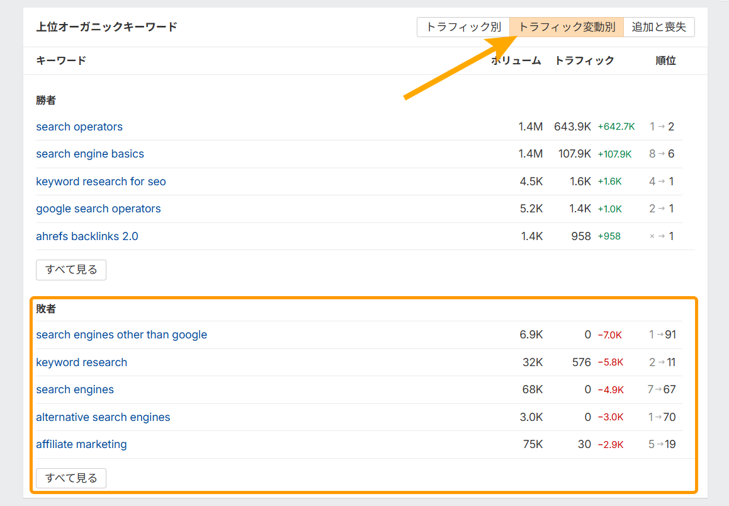Switch to the トラフィック別 tab
Image resolution: width=729 pixels, height=506 pixels.
click(463, 27)
